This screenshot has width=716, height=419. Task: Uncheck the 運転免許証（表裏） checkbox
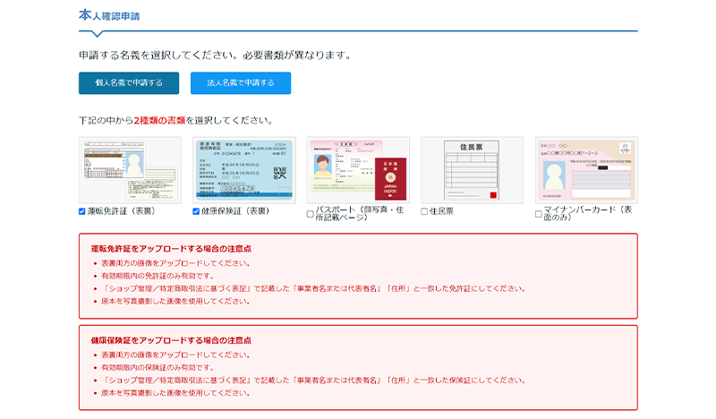pos(82,212)
